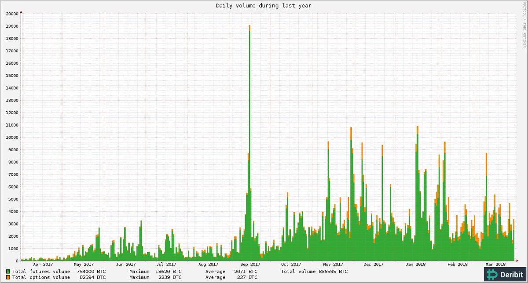Screen dimensions: 528x283
Task: Click the 'Maximum 2239 BTC' value
Action: 155,277
